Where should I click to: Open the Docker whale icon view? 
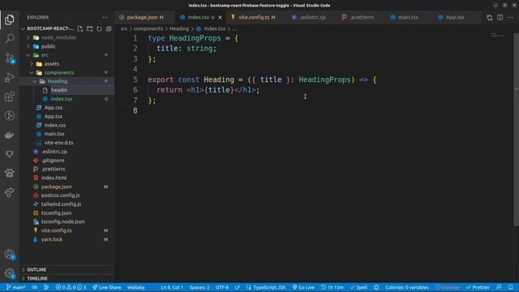[x=9, y=135]
